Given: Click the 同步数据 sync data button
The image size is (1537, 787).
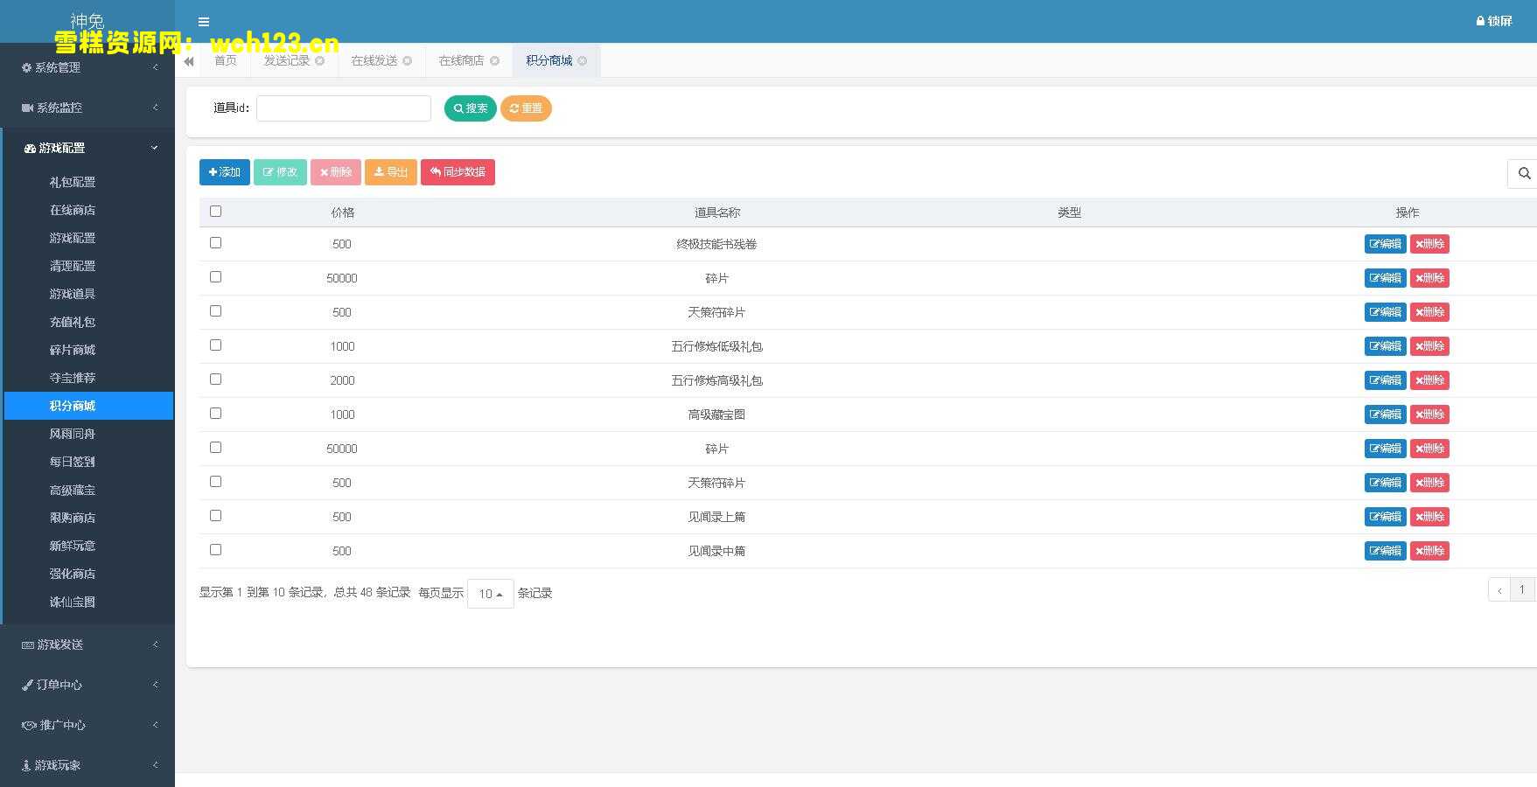Looking at the screenshot, I should coord(458,172).
